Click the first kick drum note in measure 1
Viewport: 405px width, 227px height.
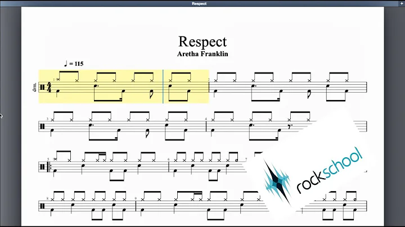pyautogui.click(x=57, y=91)
